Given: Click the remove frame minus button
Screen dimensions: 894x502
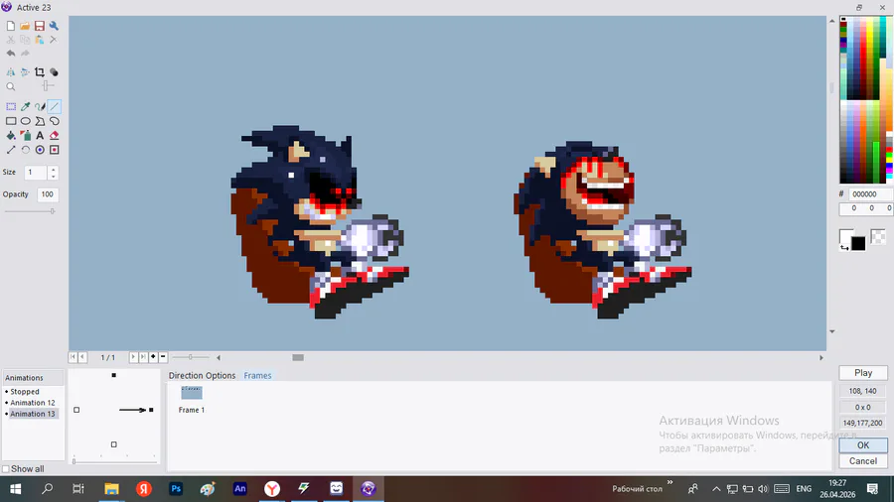Looking at the screenshot, I should 163,357.
